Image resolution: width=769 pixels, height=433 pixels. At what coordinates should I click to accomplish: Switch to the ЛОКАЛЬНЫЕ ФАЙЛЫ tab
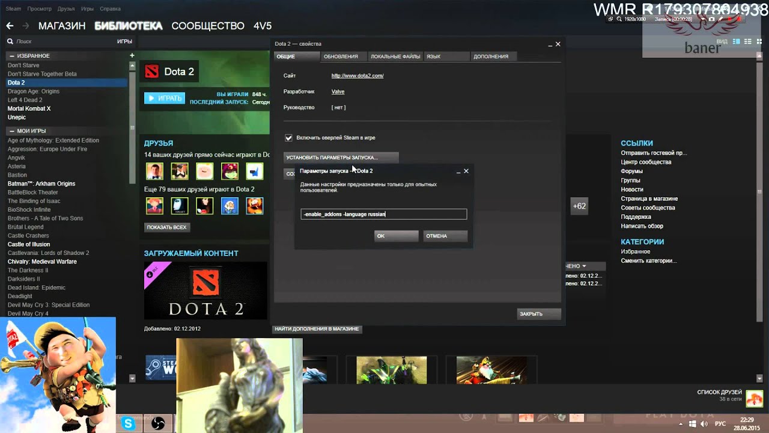click(395, 57)
